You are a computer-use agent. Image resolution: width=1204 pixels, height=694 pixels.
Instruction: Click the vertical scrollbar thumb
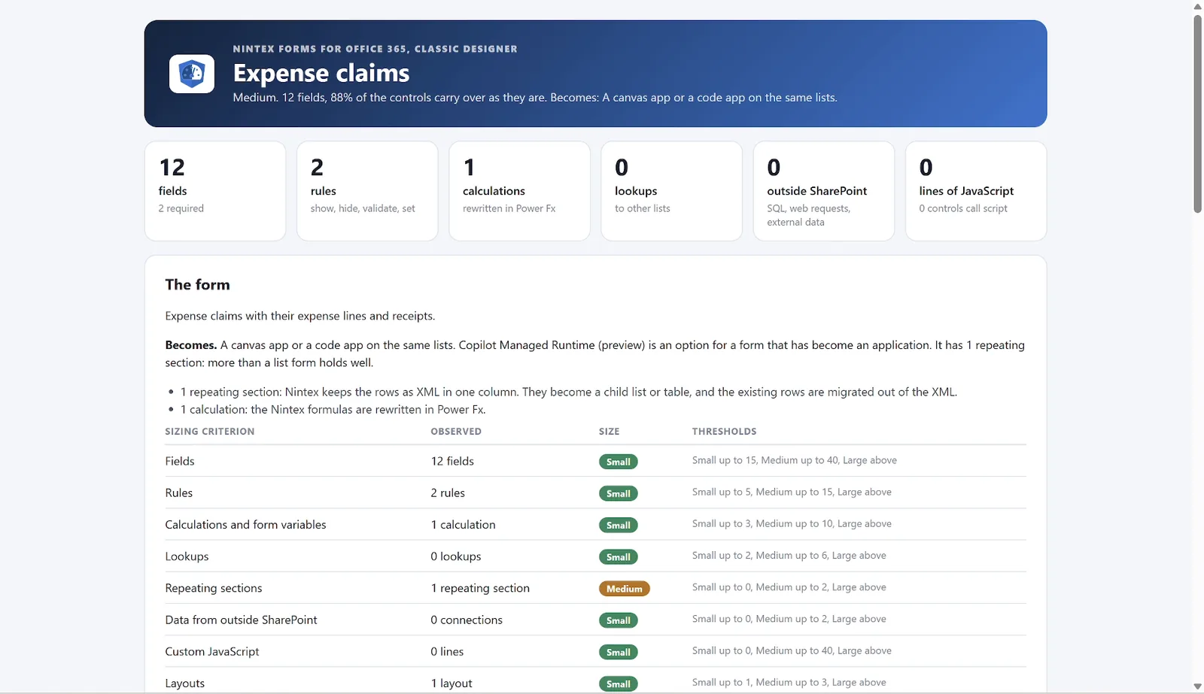coord(1197,114)
